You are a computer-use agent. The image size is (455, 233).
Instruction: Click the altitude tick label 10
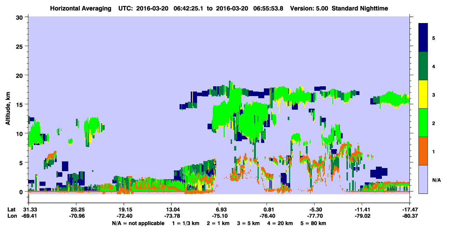click(20, 133)
